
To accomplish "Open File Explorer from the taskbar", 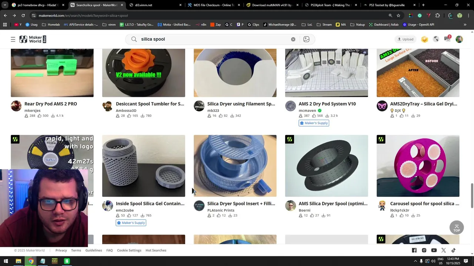I will point(18,261).
